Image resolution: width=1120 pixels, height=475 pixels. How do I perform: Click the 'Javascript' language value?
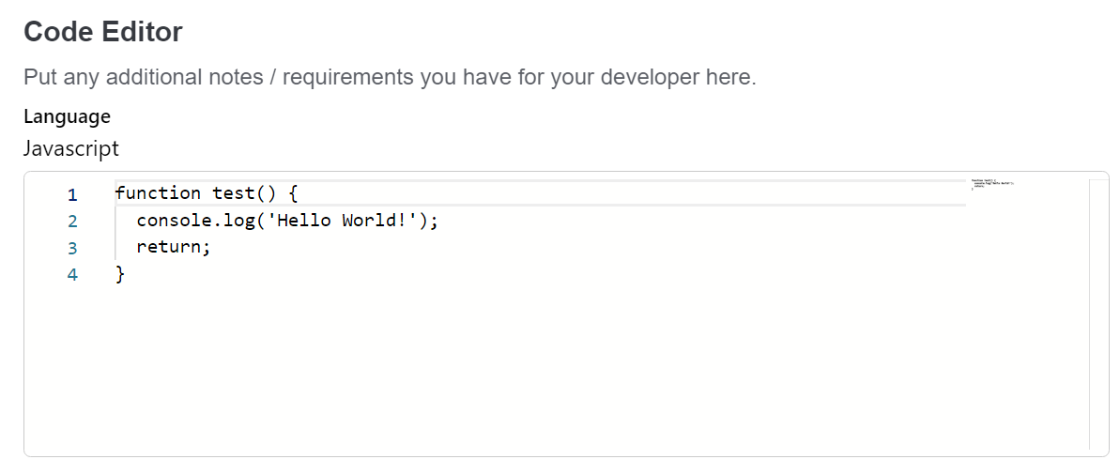pyautogui.click(x=70, y=148)
